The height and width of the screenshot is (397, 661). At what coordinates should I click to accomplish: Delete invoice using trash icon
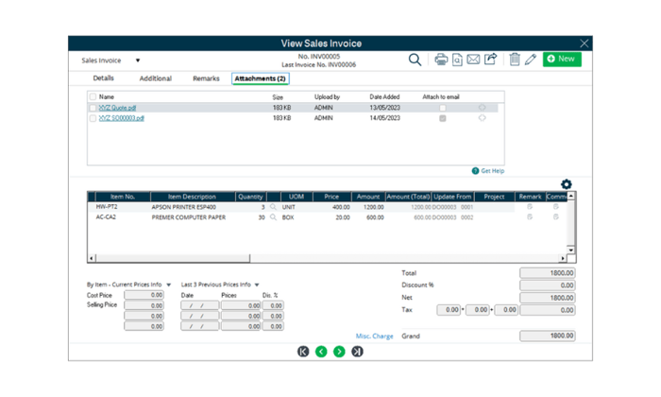(515, 60)
